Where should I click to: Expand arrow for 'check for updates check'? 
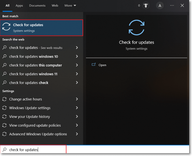[x=77, y=83]
